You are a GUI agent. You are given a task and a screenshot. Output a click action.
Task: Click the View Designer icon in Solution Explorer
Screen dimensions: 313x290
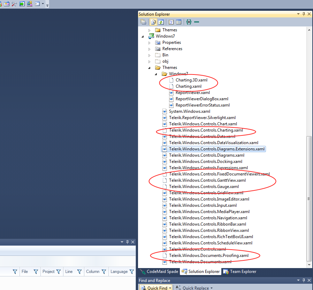click(x=179, y=22)
